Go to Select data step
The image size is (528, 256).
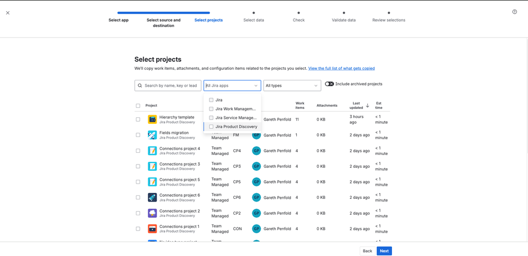click(253, 20)
